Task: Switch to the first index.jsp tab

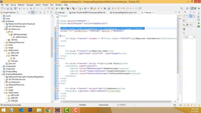Action: coord(60,13)
